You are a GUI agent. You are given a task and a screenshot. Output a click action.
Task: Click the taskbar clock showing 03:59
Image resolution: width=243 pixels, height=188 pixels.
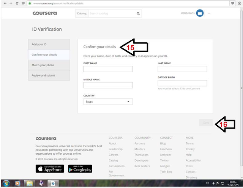coord(233,183)
